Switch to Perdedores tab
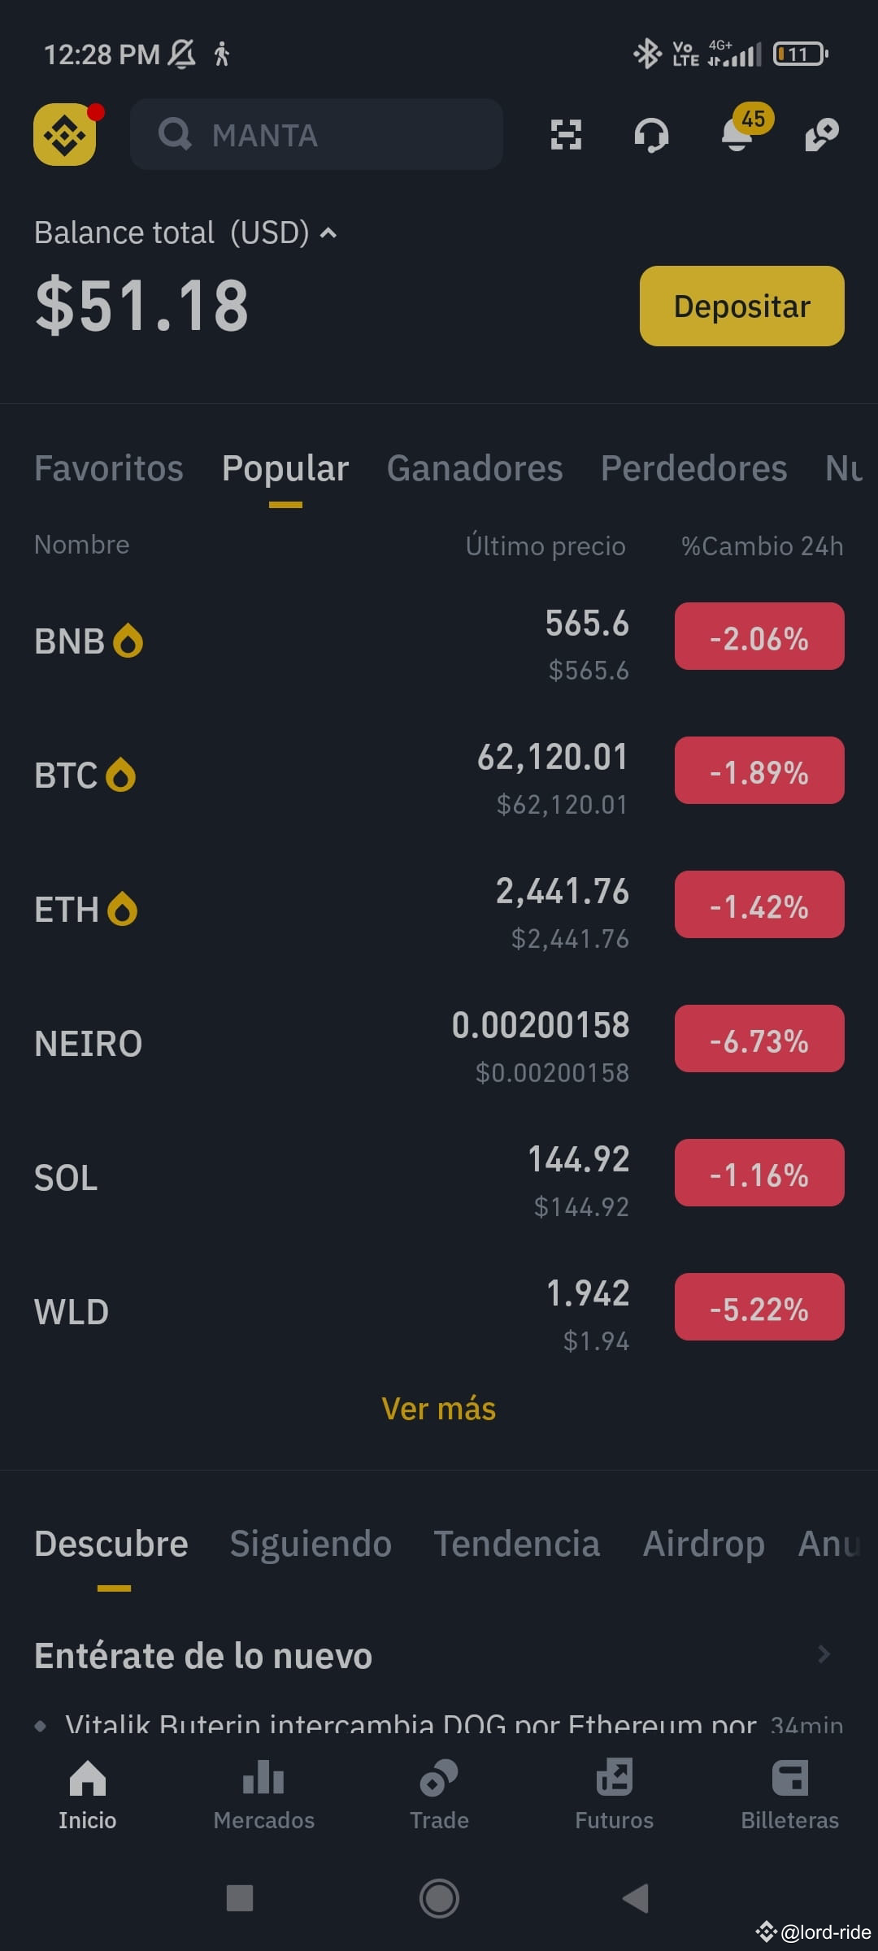The height and width of the screenshot is (1951, 878). coord(693,469)
